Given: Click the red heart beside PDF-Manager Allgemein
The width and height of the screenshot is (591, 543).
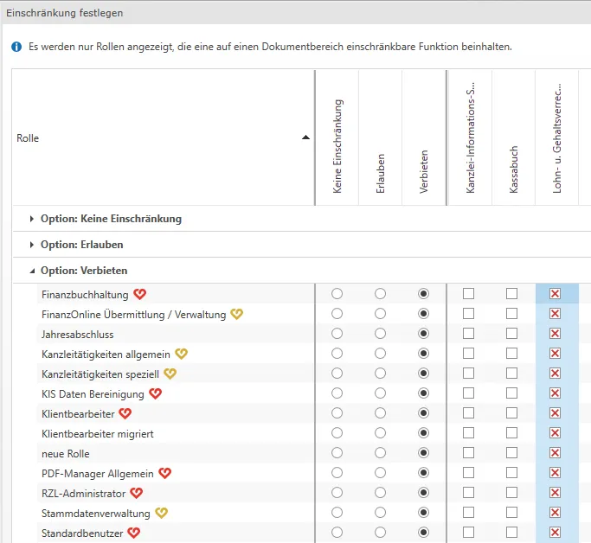Looking at the screenshot, I should tap(164, 473).
